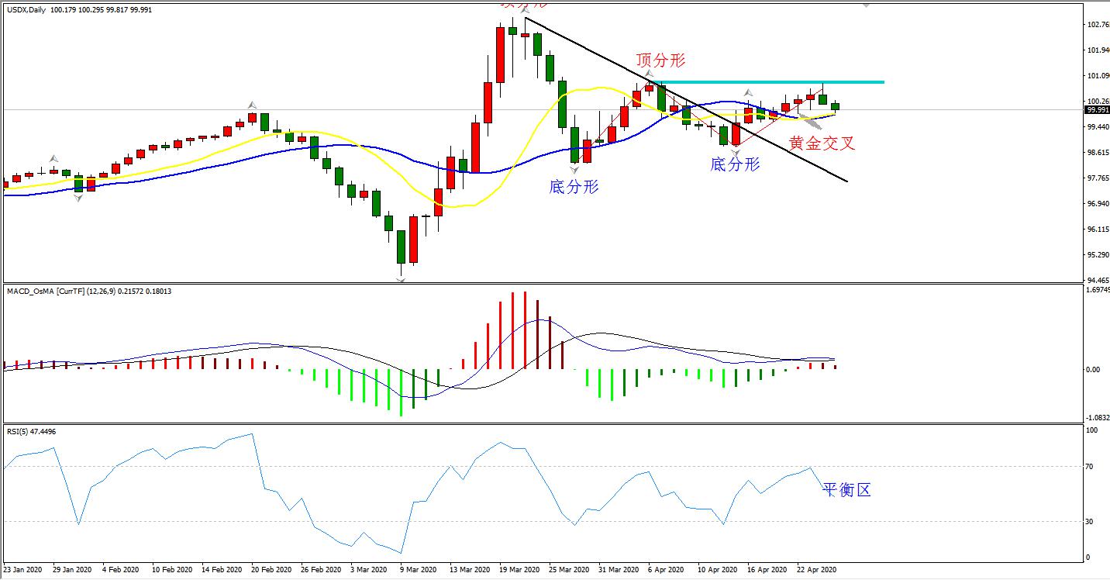This screenshot has height=580, width=1110.
Task: Select the blue 底分形 label near 10 Apr
Action: [735, 164]
